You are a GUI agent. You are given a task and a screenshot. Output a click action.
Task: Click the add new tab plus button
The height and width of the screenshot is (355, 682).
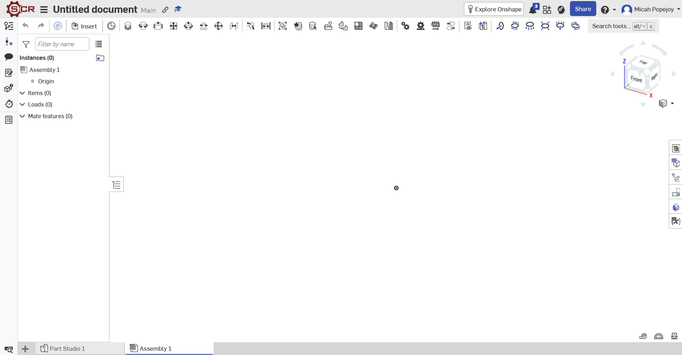25,349
